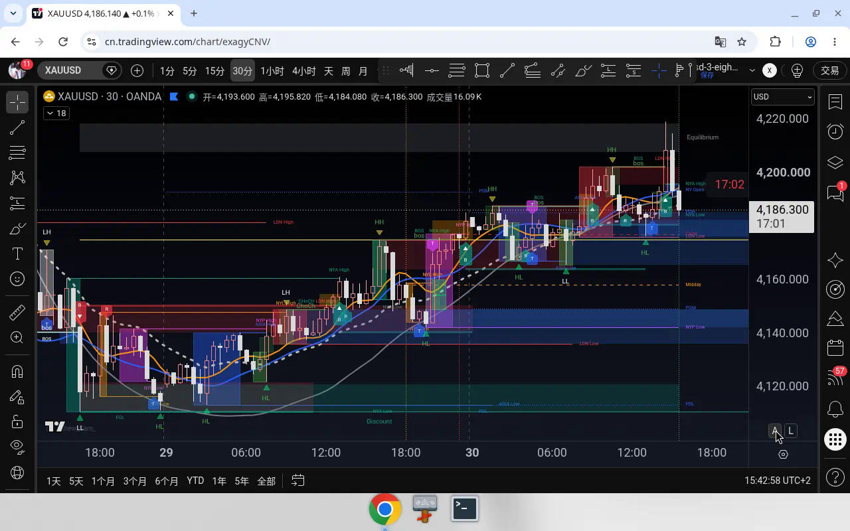Set date range to YTD
Image resolution: width=850 pixels, height=531 pixels.
point(195,481)
